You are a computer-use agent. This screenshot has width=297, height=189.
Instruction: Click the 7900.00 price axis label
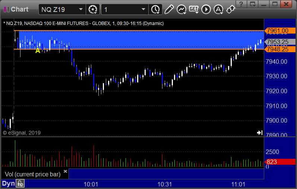tap(277, 120)
